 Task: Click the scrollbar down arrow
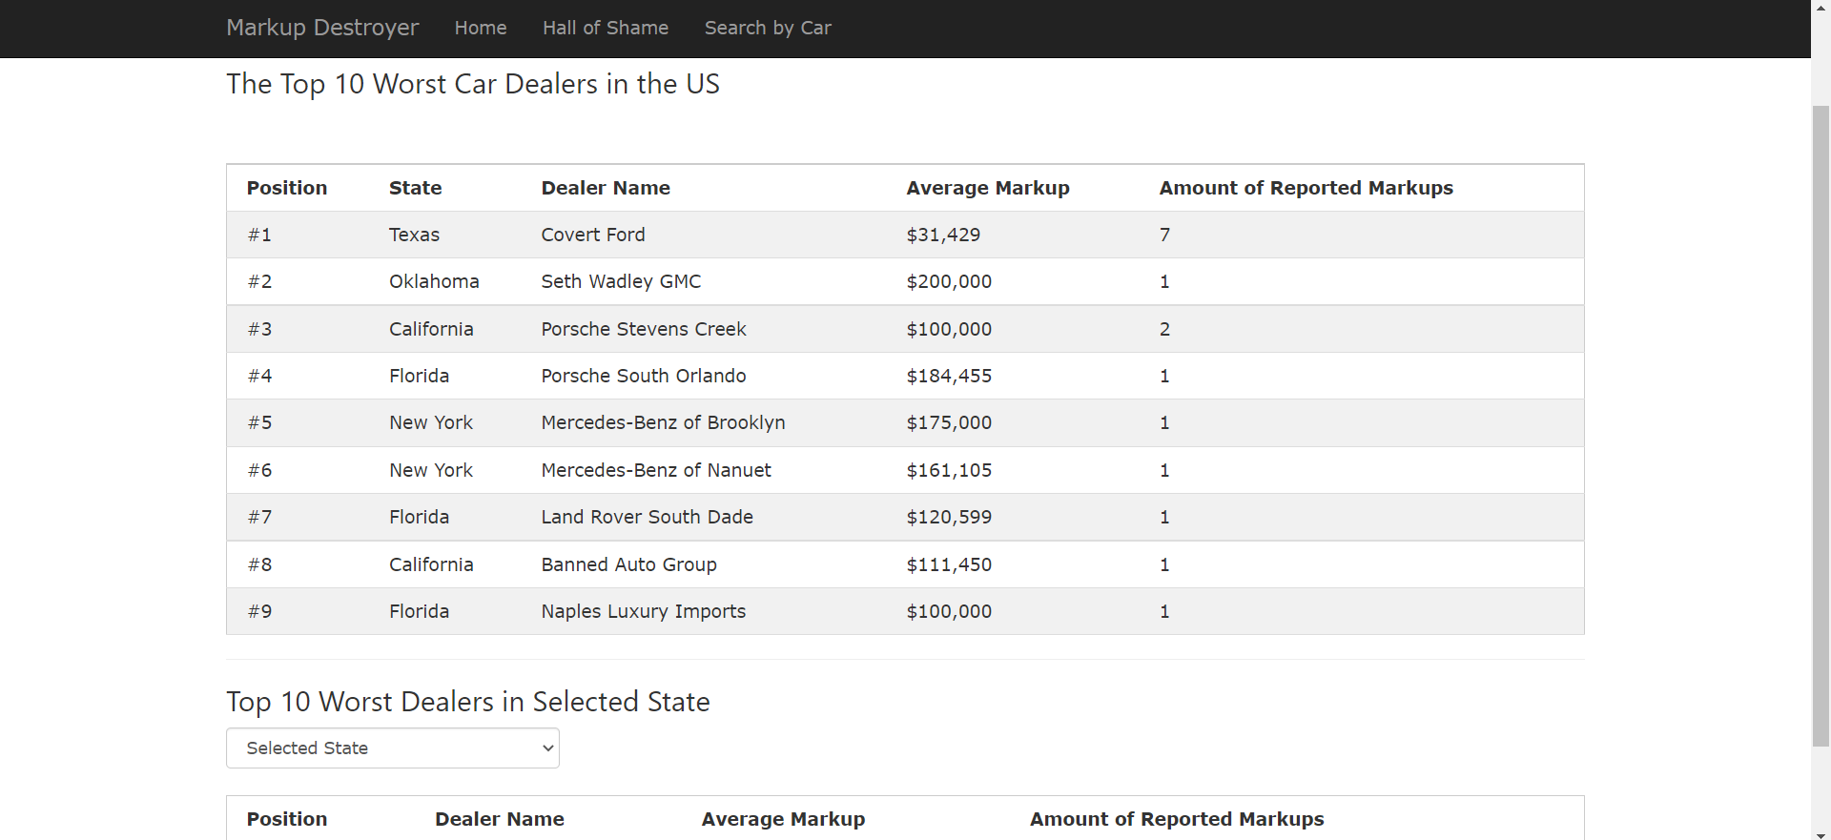coord(1821,834)
